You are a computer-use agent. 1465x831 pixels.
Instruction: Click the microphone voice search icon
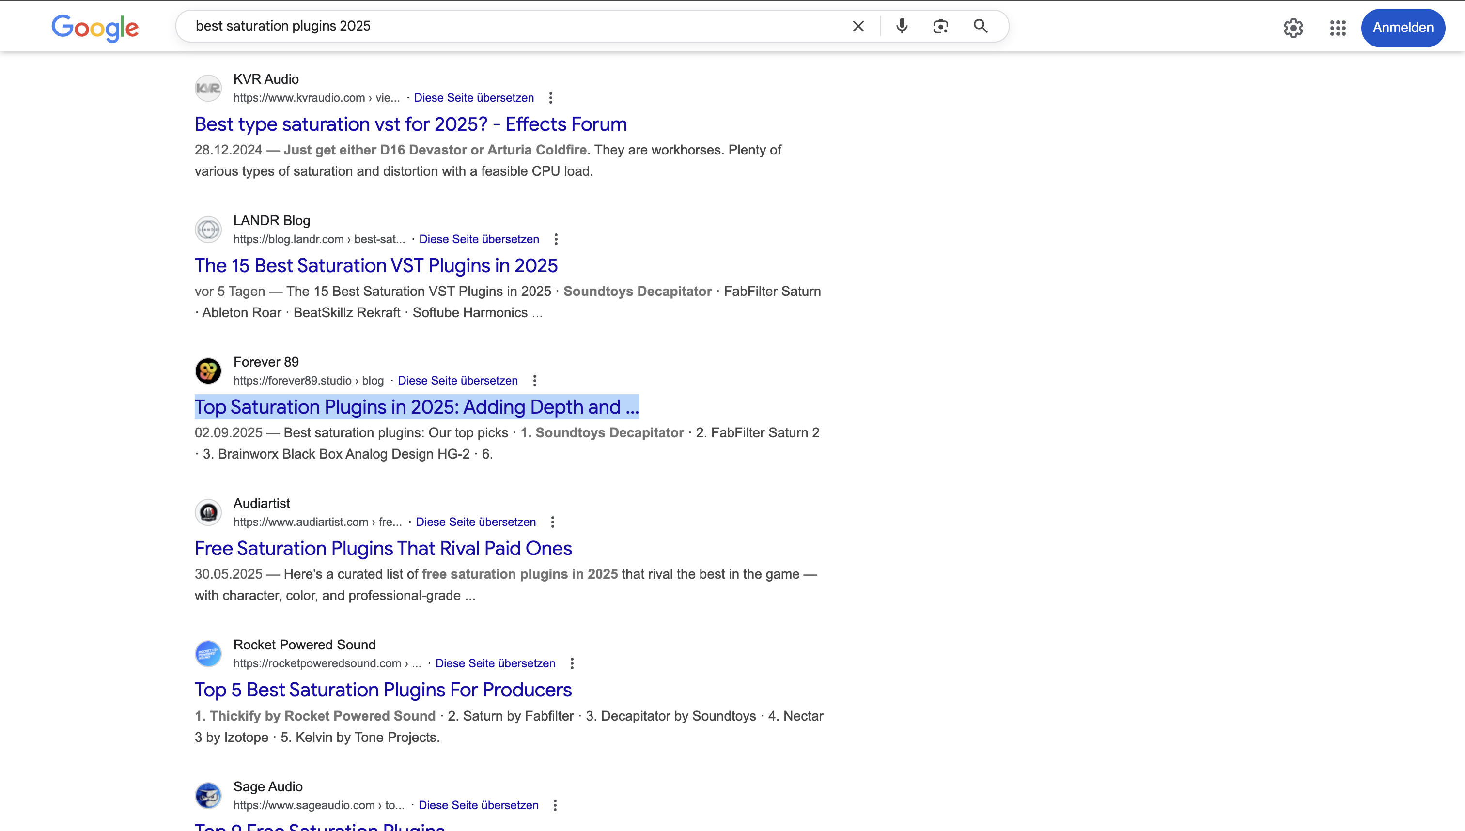(901, 26)
